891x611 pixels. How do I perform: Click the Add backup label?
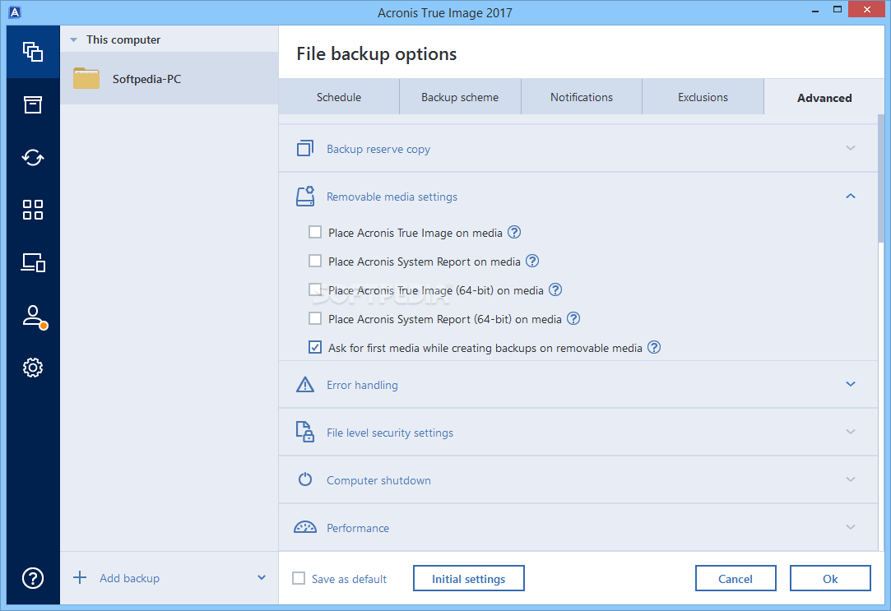point(129,578)
